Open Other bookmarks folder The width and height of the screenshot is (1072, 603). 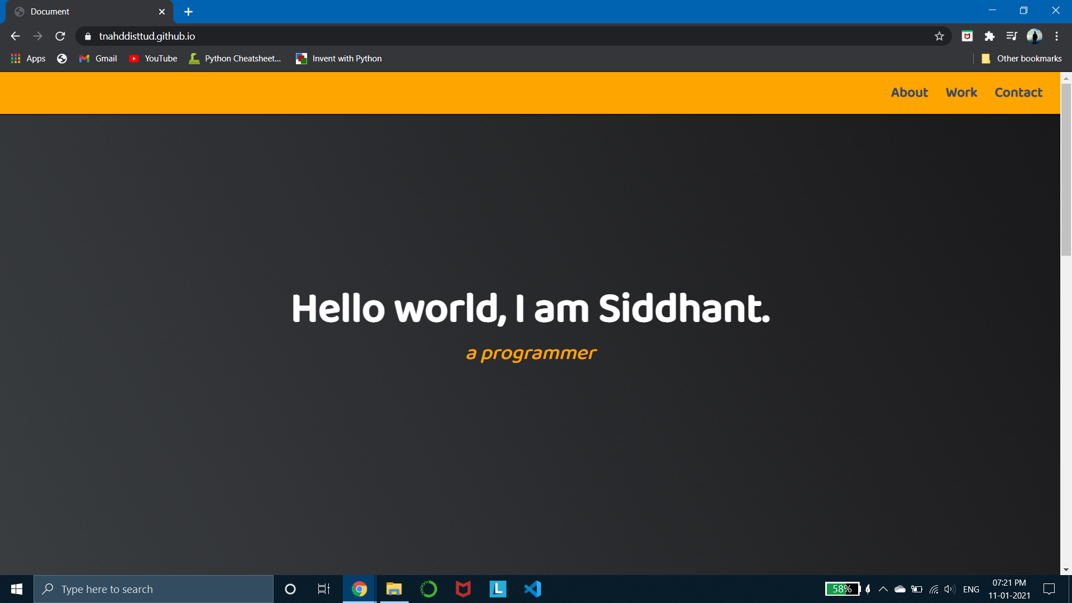tap(1022, 59)
